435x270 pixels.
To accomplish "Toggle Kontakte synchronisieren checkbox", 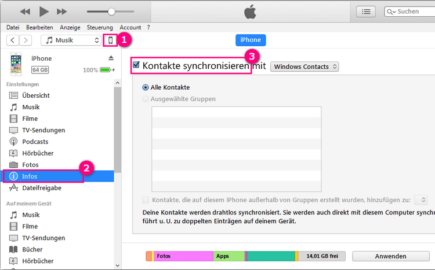I will pyautogui.click(x=136, y=65).
